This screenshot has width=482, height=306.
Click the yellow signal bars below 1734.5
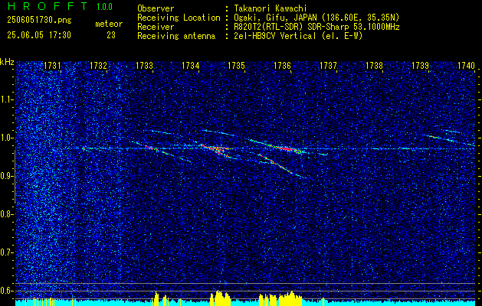(220, 298)
